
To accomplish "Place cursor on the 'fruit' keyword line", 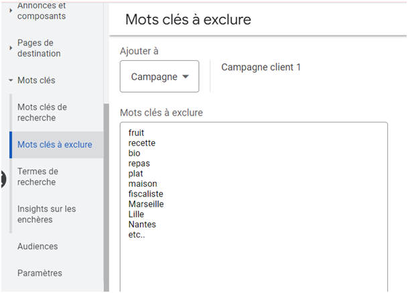I will click(136, 133).
